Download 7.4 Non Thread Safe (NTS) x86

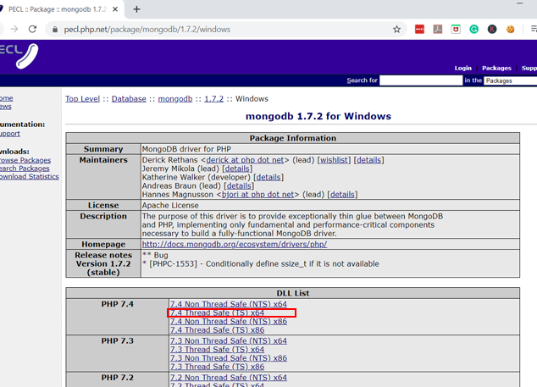pos(229,321)
